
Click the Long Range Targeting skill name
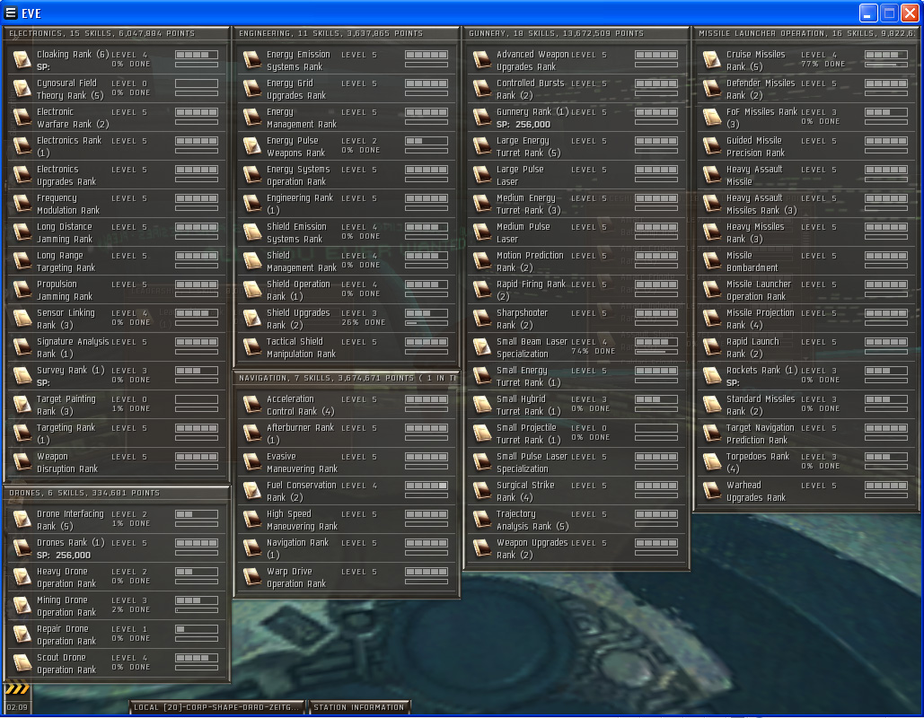point(66,261)
